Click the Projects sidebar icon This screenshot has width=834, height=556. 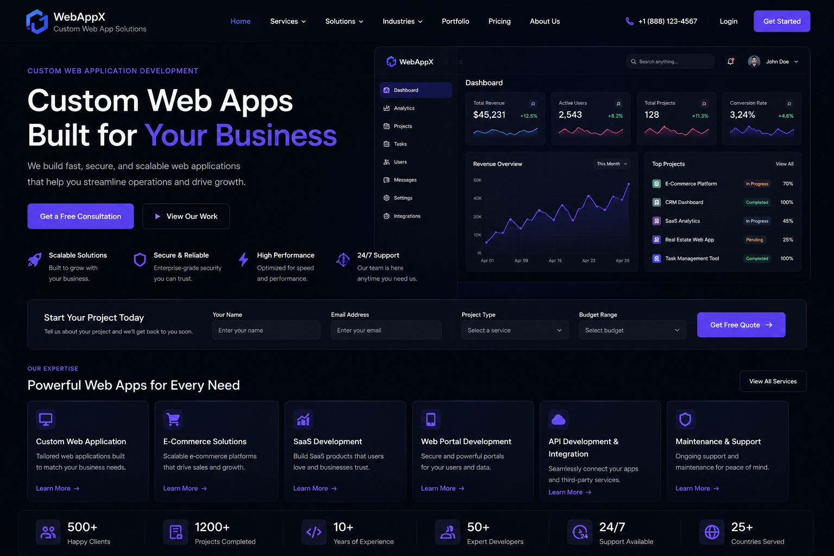[x=387, y=126]
